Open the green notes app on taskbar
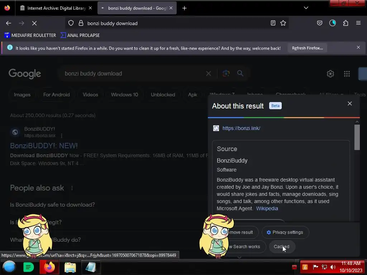This screenshot has width=367, height=275. coord(29,267)
